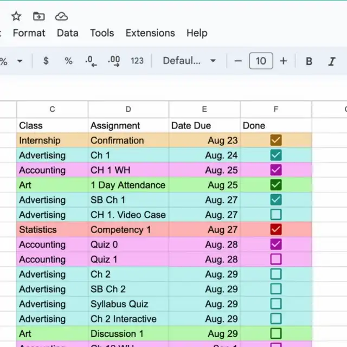The image size is (347, 347).
Task: Apply currency format with dollar icon
Action: pyautogui.click(x=46, y=61)
